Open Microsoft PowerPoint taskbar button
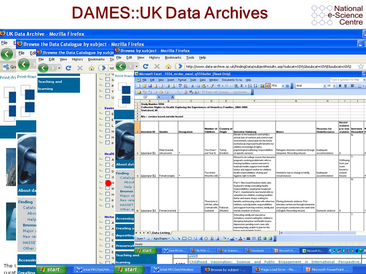This screenshot has width=366, height=274. 328,269
